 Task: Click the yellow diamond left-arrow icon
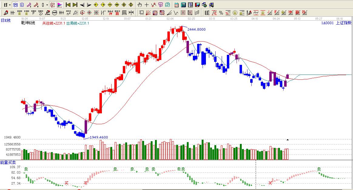[96, 5]
